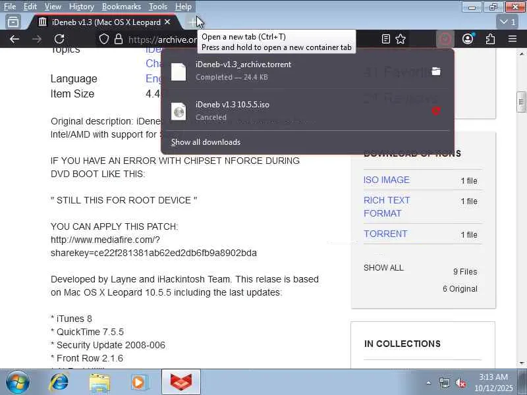Open the muted volume tray icon
The image size is (527, 395).
(x=460, y=382)
